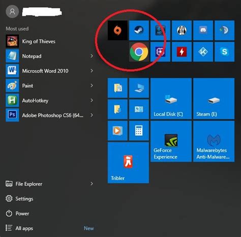The width and height of the screenshot is (241, 237).
Task: Open the purple square icon tile beside Chrome
Action: pos(160,52)
